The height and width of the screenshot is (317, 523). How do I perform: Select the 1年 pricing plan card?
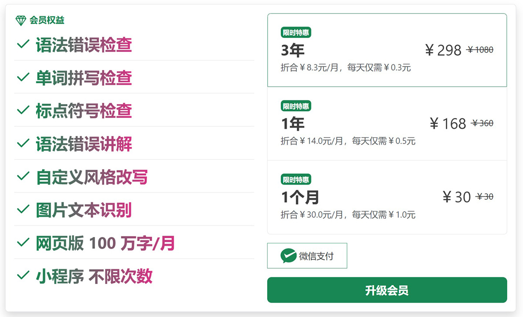pyautogui.click(x=386, y=123)
